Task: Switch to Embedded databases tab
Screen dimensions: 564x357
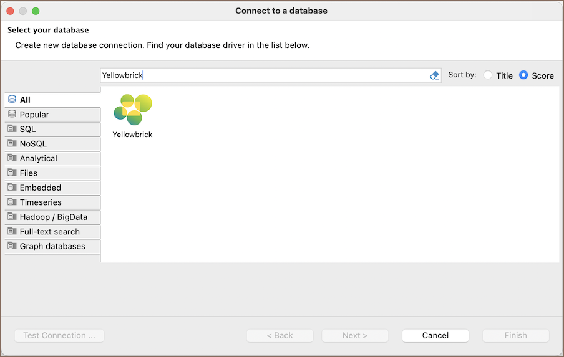Action: (x=41, y=188)
